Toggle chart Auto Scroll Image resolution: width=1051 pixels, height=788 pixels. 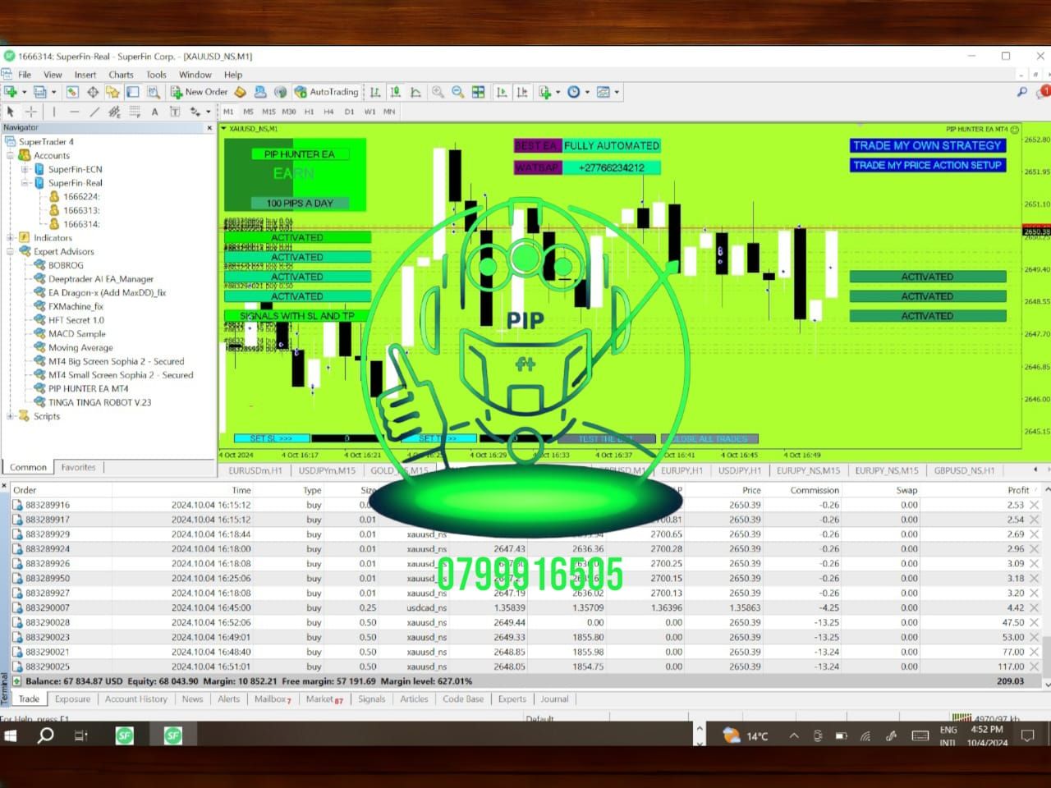click(502, 92)
